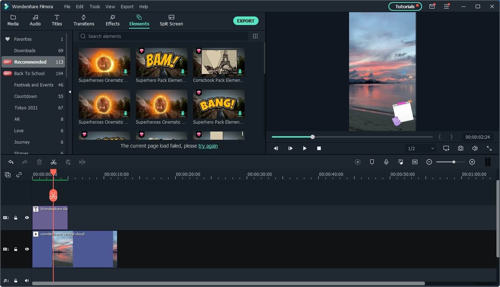Open the voiceover recording microphone
500x287 pixels.
(x=386, y=162)
